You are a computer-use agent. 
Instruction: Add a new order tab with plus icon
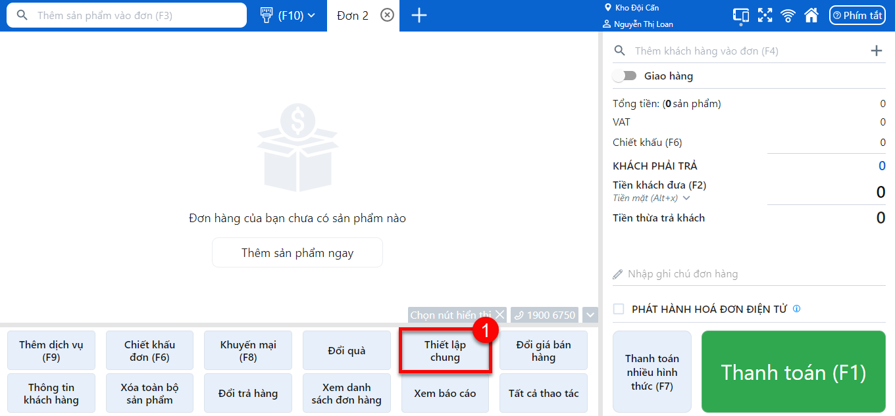click(x=419, y=15)
